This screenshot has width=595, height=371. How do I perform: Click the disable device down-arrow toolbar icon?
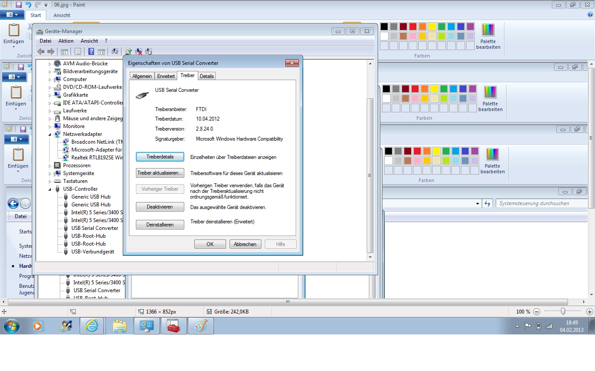click(x=149, y=51)
